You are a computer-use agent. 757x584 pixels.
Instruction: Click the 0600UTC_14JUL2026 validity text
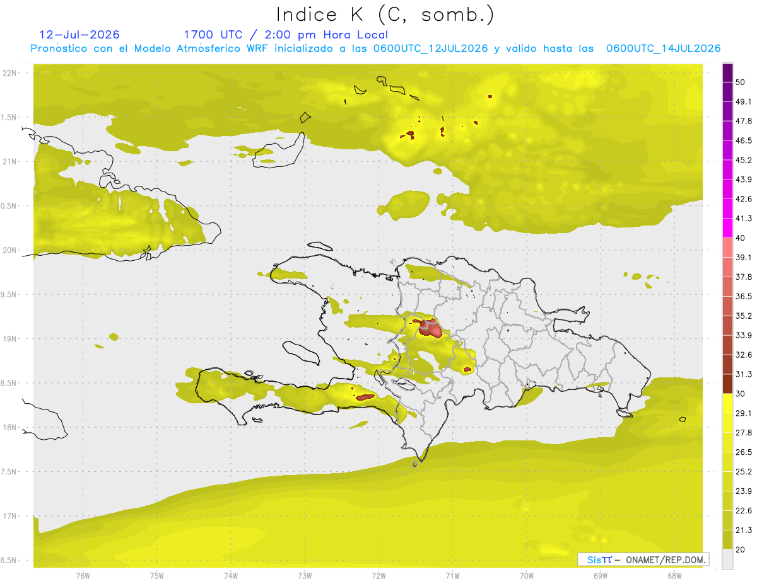tap(663, 49)
